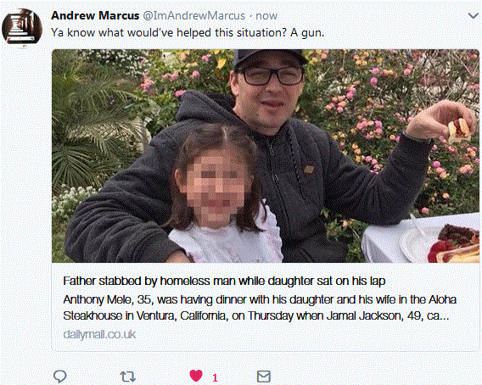Screen dimensions: 482x385
Task: Unlike the tweet via the red heart
Action: click(x=196, y=376)
